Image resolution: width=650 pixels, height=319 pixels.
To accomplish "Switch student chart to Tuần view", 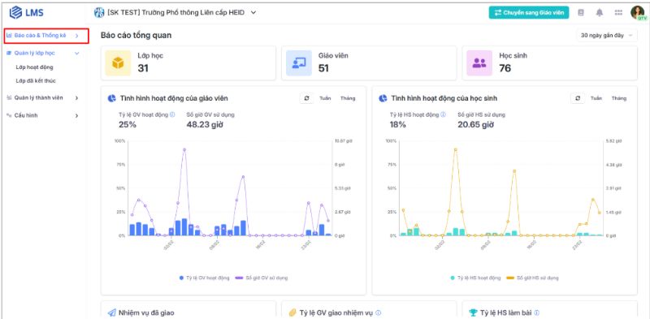I will click(x=596, y=98).
